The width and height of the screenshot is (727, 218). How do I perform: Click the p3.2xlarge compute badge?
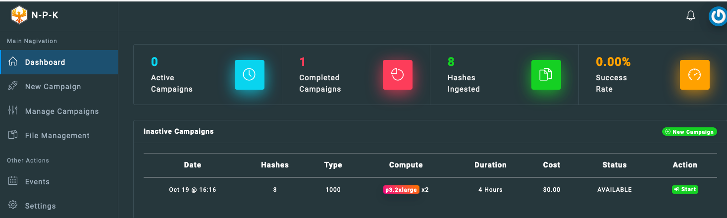point(401,189)
